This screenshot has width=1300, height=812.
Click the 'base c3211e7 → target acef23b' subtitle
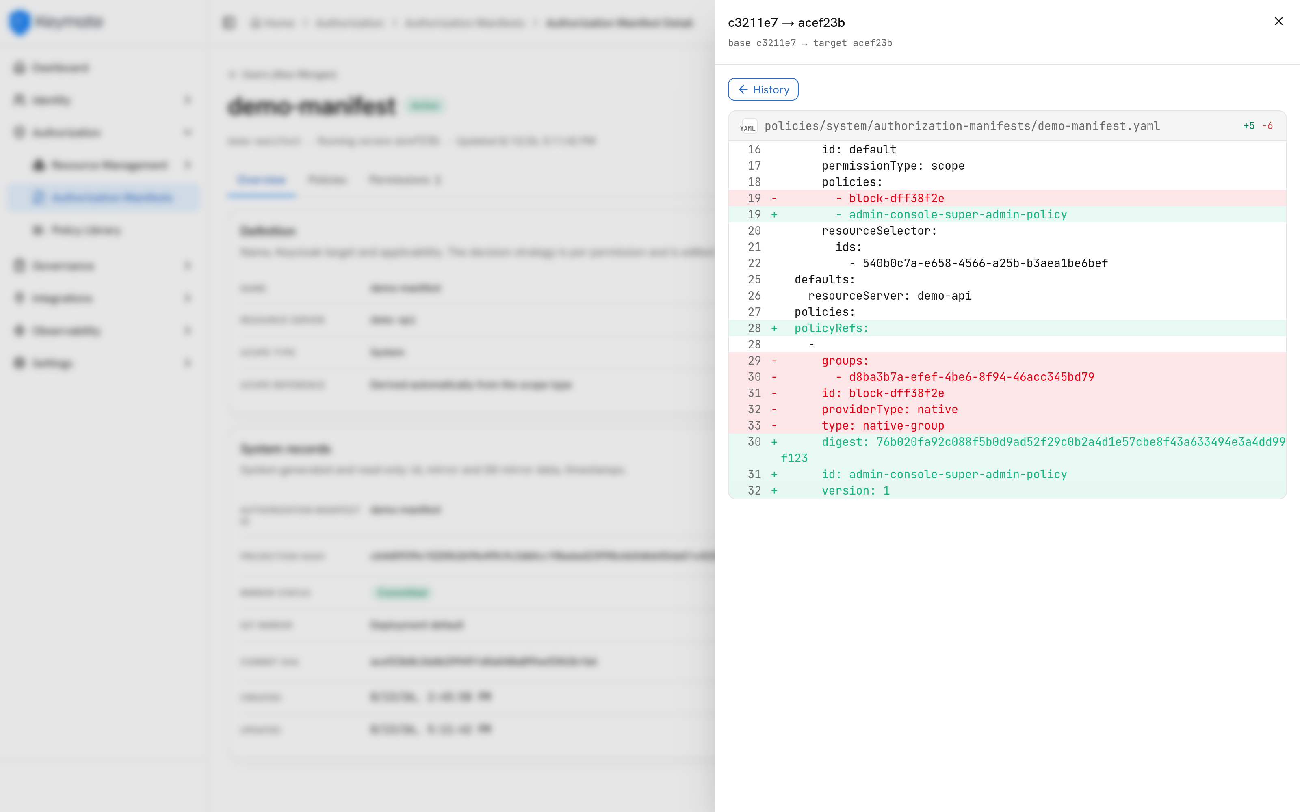810,43
